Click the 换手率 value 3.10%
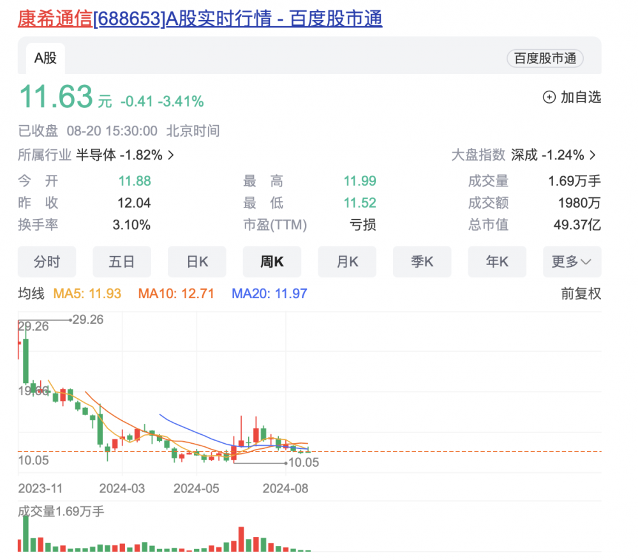 131,225
